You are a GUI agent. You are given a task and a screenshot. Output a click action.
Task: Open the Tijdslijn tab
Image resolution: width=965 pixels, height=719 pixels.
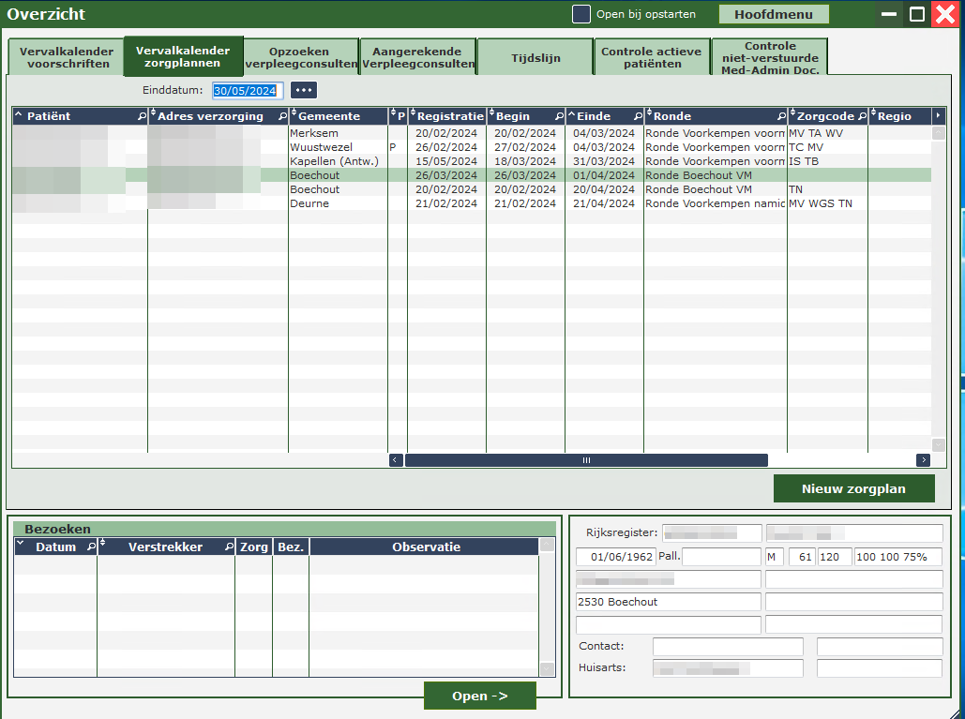pyautogui.click(x=535, y=57)
